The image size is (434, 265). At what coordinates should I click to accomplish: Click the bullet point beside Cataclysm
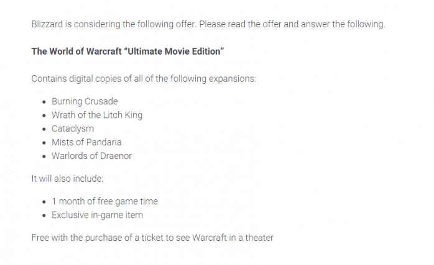pos(44,129)
